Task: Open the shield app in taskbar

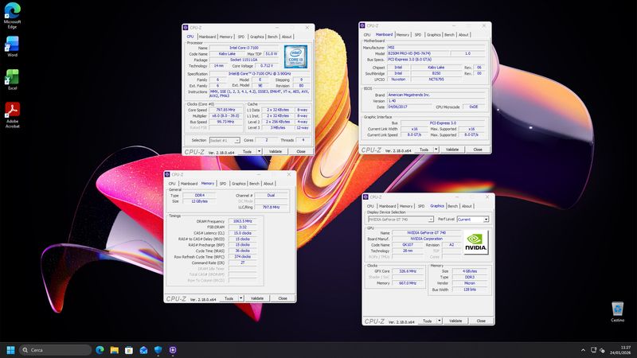Action: [158, 350]
